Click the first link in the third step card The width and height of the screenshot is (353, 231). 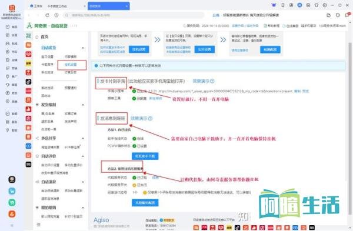point(240,51)
